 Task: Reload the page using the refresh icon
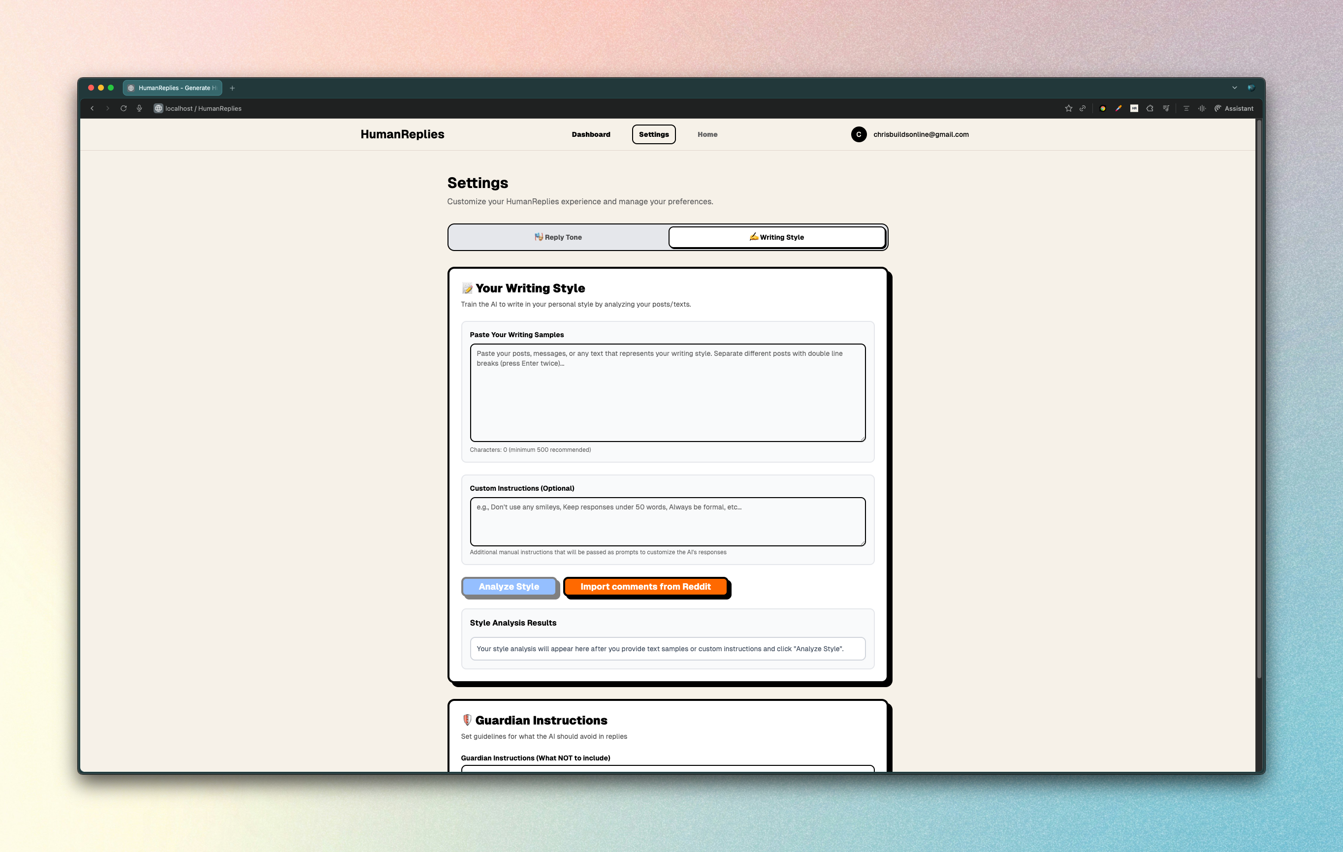pyautogui.click(x=123, y=109)
